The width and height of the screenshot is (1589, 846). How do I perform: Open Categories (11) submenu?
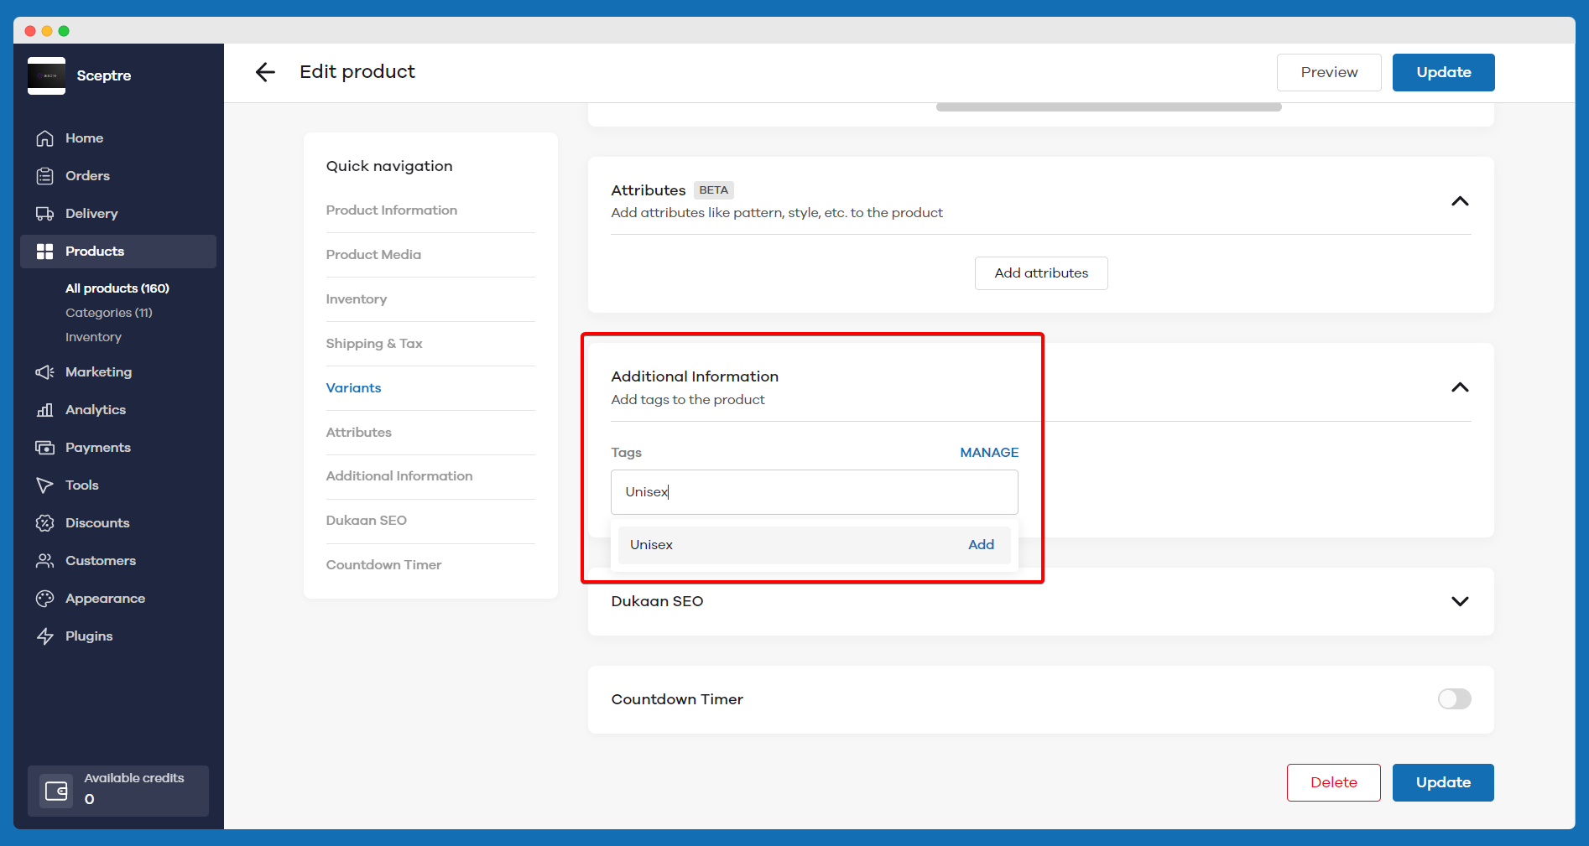coord(109,313)
